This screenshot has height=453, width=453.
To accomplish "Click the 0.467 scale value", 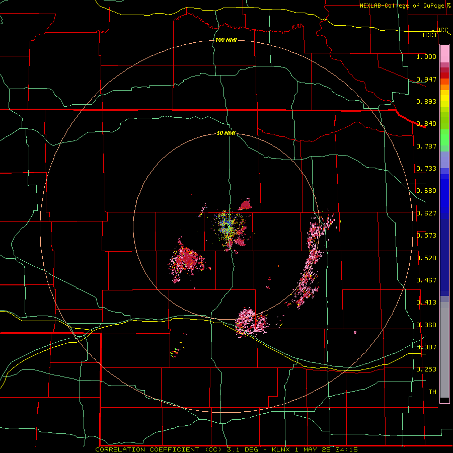I will tap(426, 280).
